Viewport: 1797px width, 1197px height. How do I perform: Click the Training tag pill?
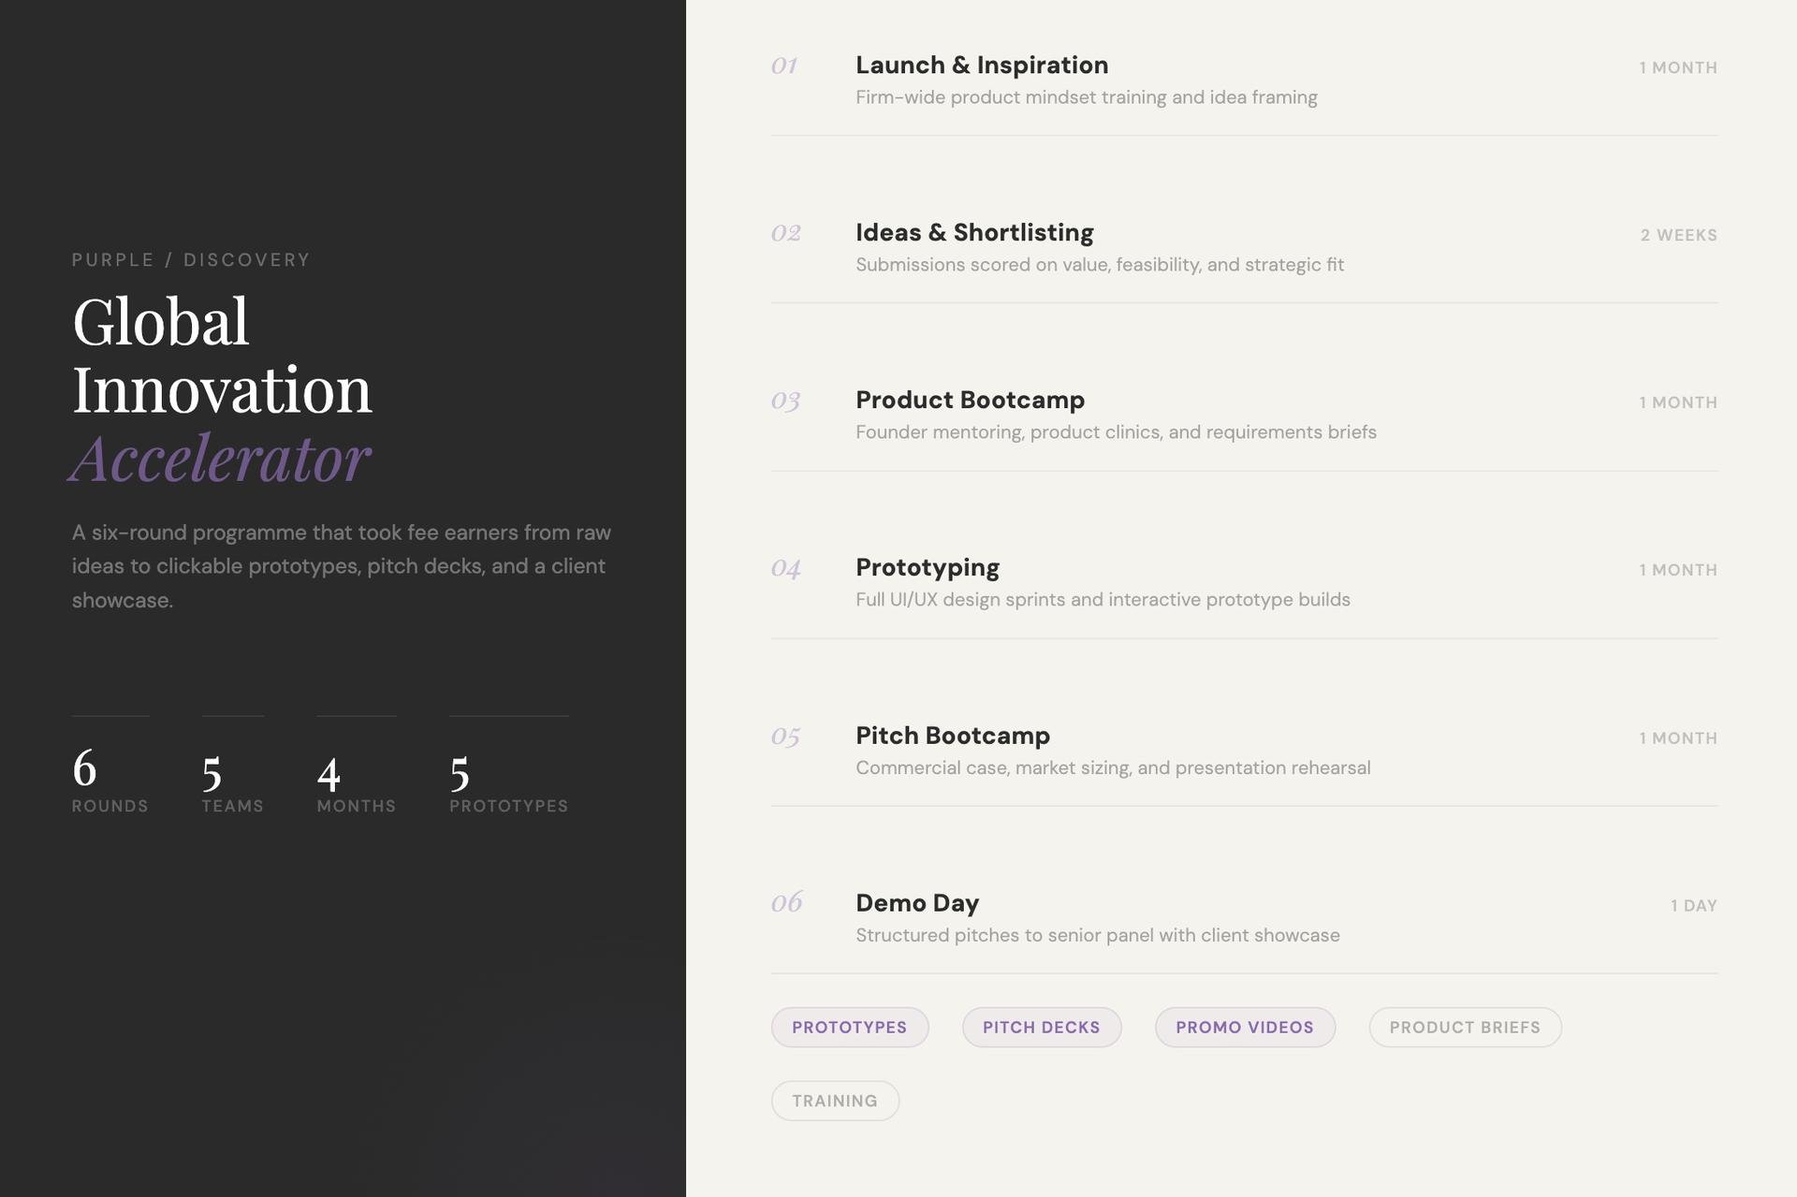click(834, 1101)
